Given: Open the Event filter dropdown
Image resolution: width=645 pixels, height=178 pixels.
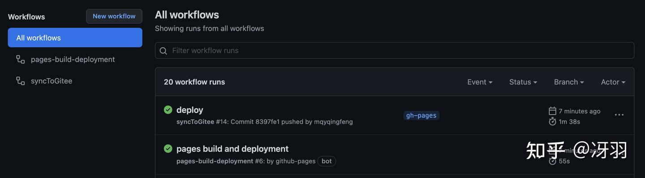Looking at the screenshot, I should click(x=480, y=82).
